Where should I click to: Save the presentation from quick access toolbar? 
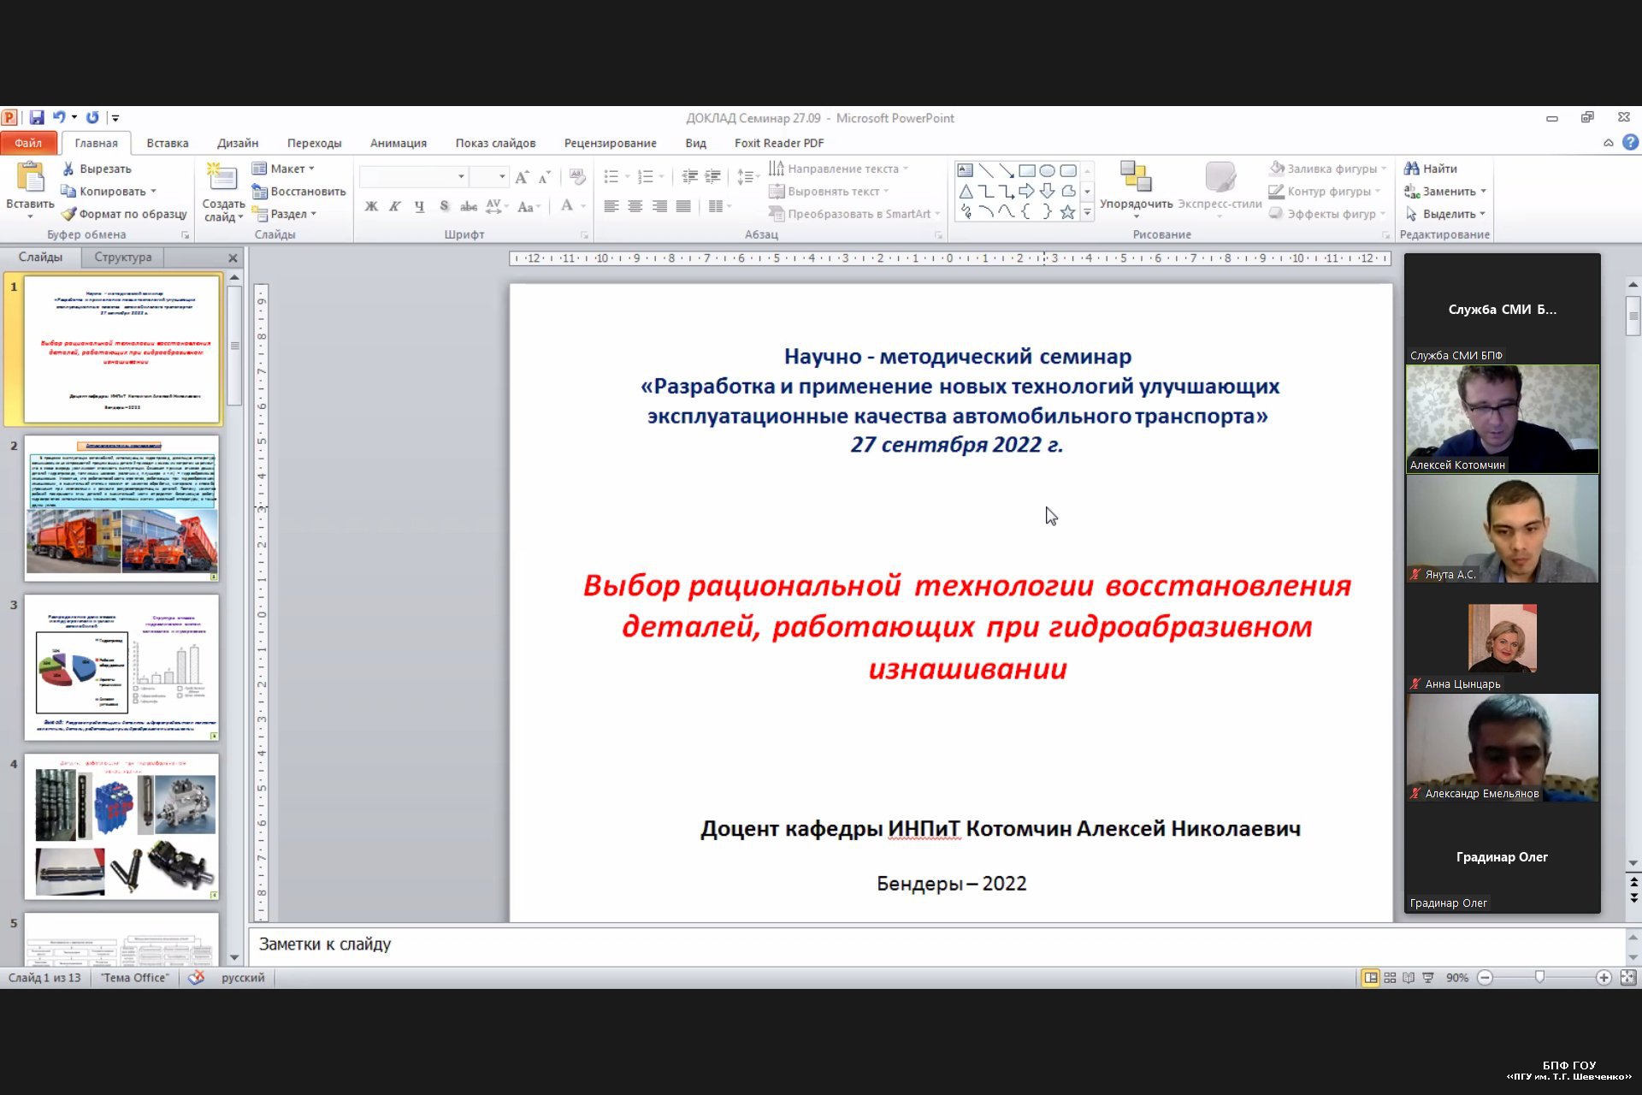[37, 118]
